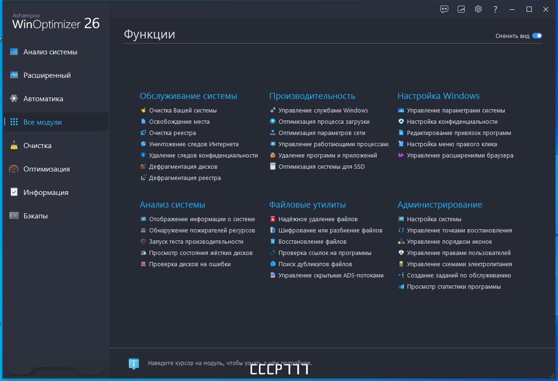The height and width of the screenshot is (381, 558).
Task: Open Просмотр статистики программы module
Action: [454, 287]
